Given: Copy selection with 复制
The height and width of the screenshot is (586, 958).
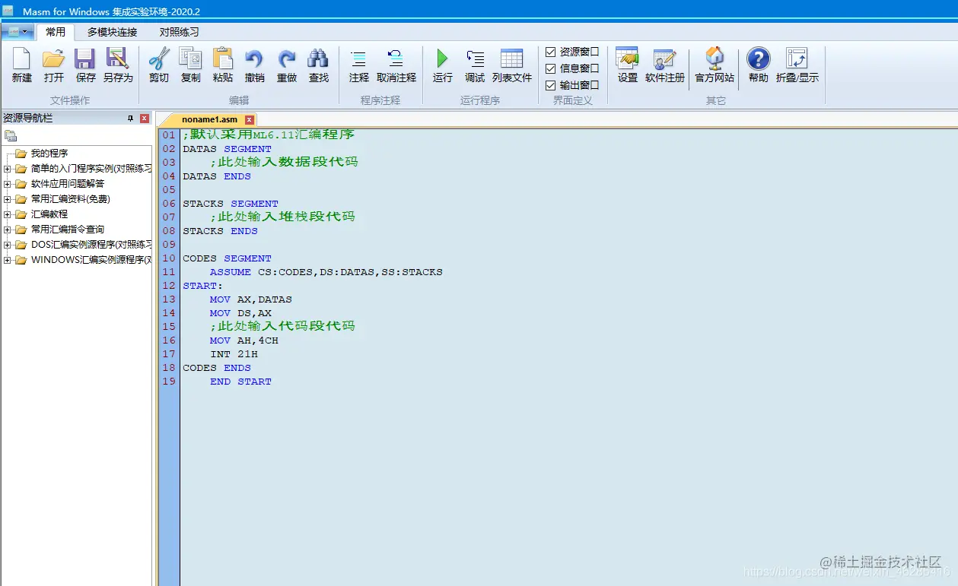Looking at the screenshot, I should 191,65.
